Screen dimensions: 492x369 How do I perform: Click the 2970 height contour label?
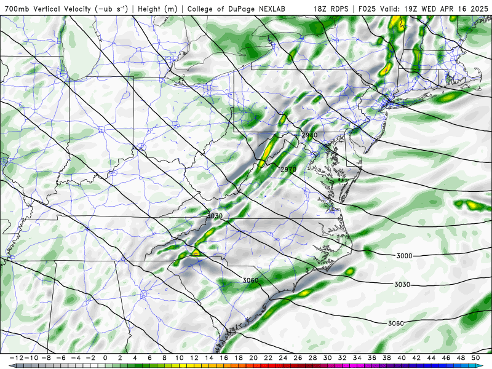tap(288, 170)
